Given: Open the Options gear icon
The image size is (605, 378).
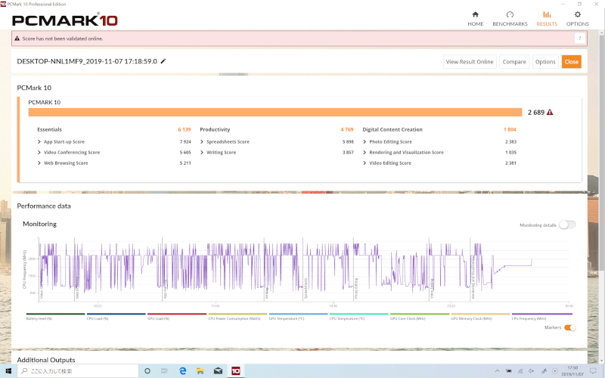Looking at the screenshot, I should coord(577,14).
